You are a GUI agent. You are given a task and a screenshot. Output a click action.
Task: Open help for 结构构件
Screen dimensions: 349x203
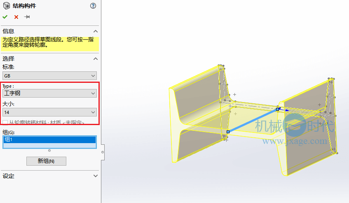point(93,6)
